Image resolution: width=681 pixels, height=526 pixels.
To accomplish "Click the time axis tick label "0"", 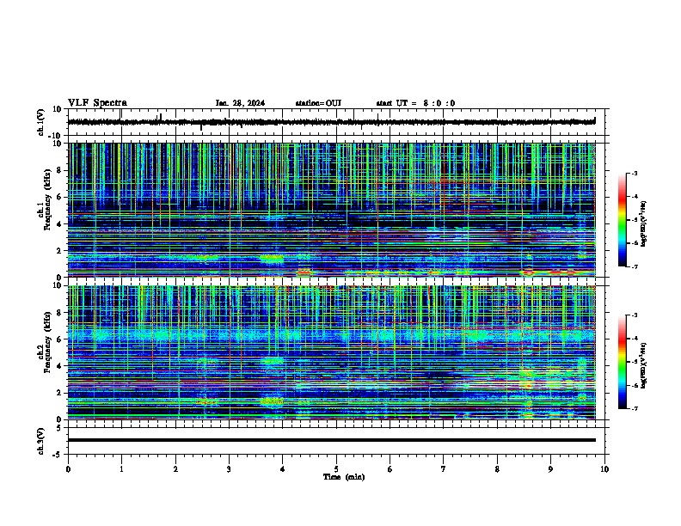I will point(68,469).
